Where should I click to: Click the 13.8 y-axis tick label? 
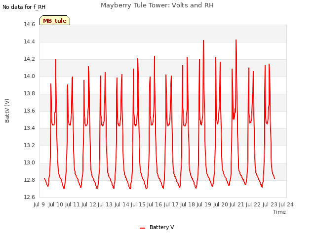coord(30,93)
